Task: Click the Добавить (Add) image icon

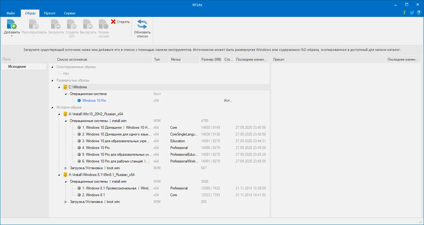Action: (12, 24)
